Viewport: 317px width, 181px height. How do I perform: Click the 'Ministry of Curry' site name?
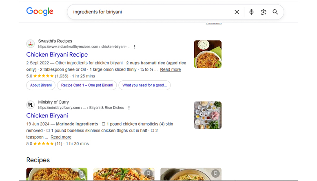click(x=53, y=102)
